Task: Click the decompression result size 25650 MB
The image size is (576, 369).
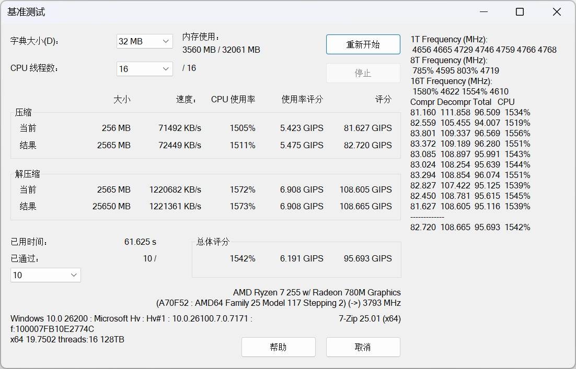Action: (111, 207)
